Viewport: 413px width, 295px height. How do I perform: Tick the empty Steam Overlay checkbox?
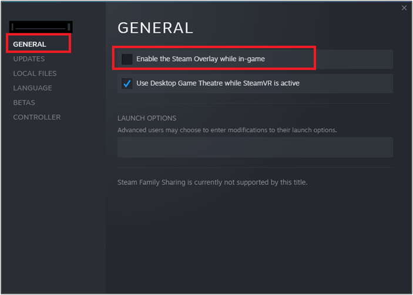point(127,59)
